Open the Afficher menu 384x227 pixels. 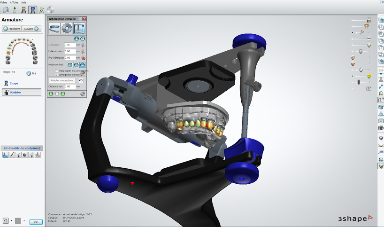(14, 2)
